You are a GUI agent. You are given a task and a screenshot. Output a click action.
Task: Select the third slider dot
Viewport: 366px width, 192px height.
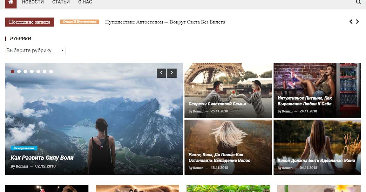pyautogui.click(x=25, y=71)
